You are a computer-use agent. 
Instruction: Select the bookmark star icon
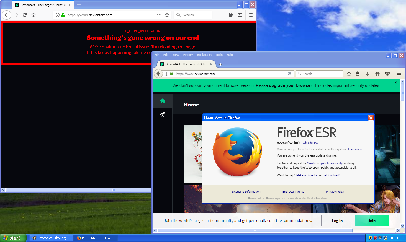(349, 74)
